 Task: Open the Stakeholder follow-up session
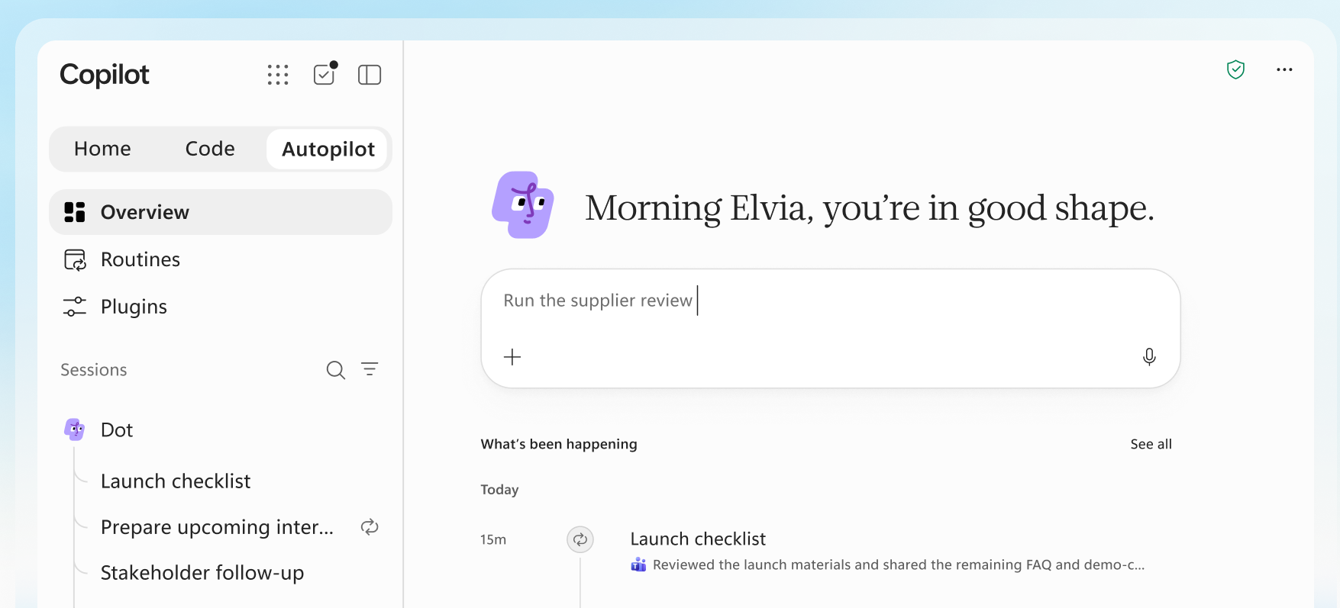click(202, 573)
